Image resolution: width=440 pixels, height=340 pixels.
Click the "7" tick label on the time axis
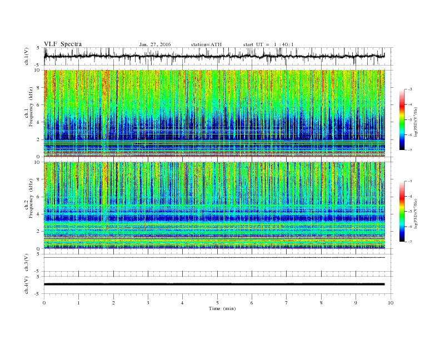[x=287, y=303]
